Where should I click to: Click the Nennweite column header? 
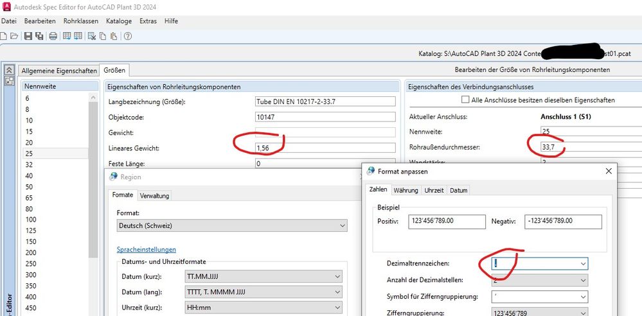tap(60, 86)
